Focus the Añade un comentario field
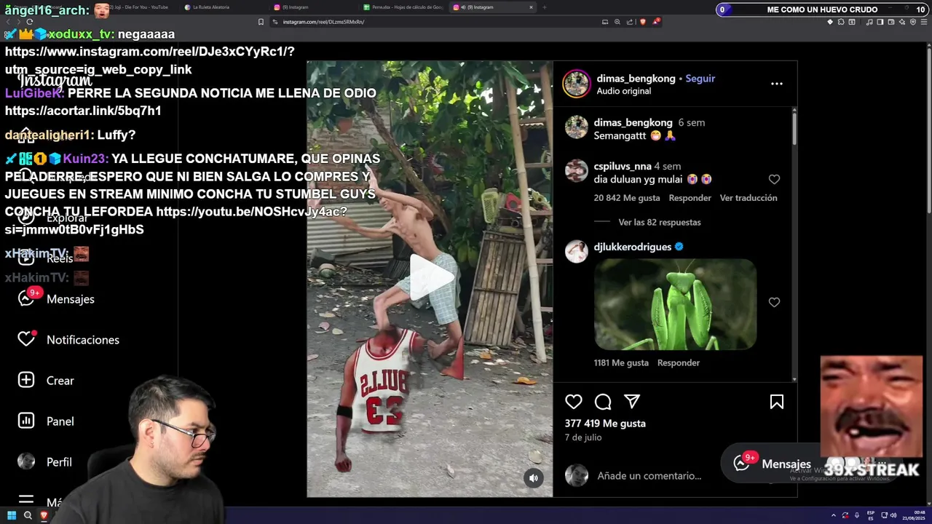Viewport: 932px width, 524px height. point(649,475)
